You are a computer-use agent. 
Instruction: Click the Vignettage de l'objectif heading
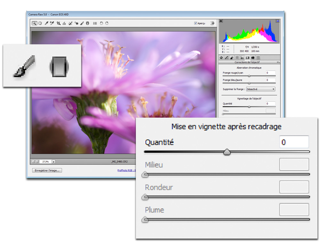249,98
